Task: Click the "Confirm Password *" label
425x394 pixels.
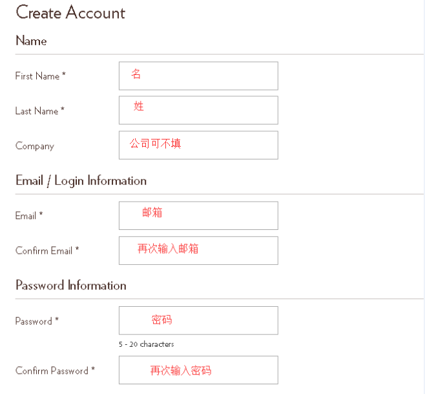Action: pos(55,371)
